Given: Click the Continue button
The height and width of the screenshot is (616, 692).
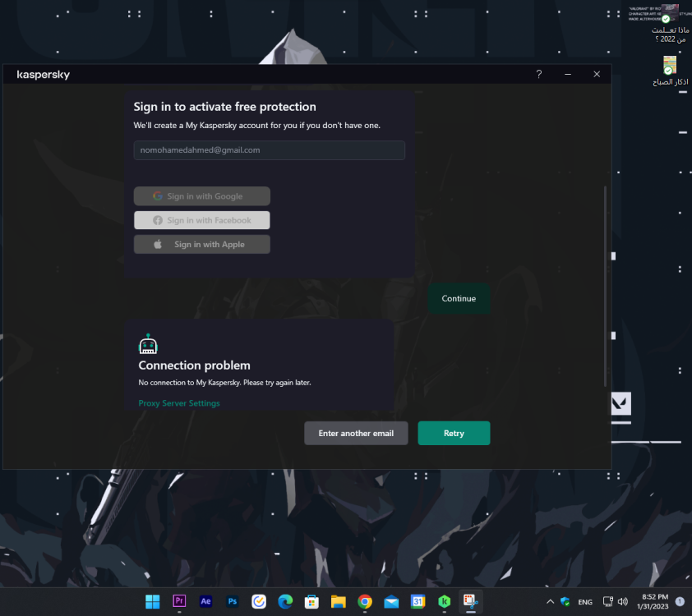Looking at the screenshot, I should click(x=459, y=298).
